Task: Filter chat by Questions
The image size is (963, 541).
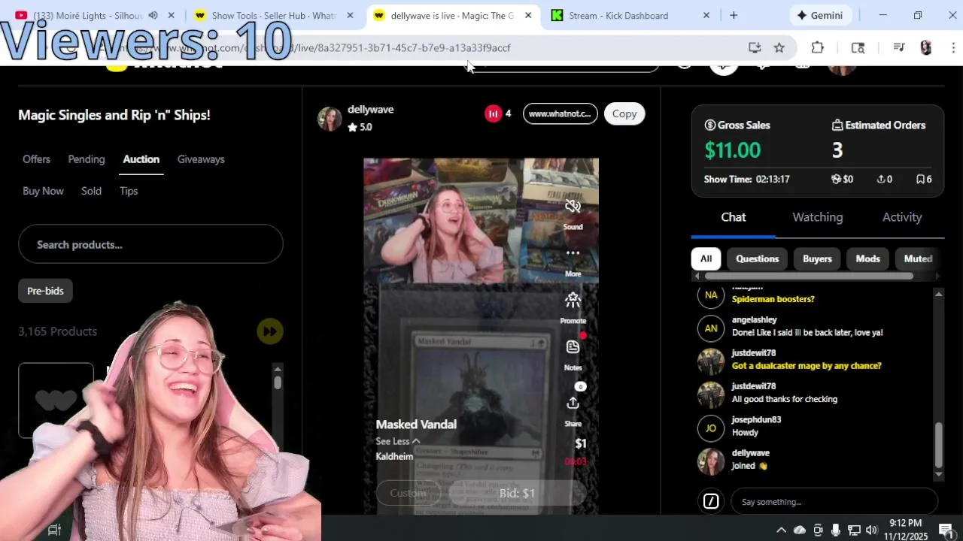Action: [x=757, y=258]
